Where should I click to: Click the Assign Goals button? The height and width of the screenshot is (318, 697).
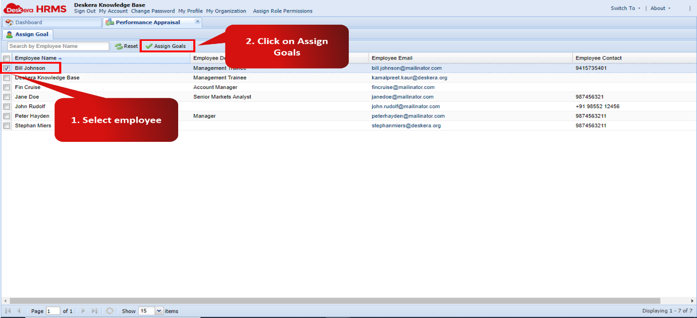166,46
